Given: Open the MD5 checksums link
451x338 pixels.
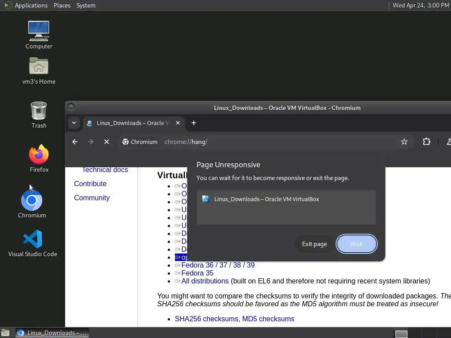Looking at the screenshot, I should (x=268, y=319).
